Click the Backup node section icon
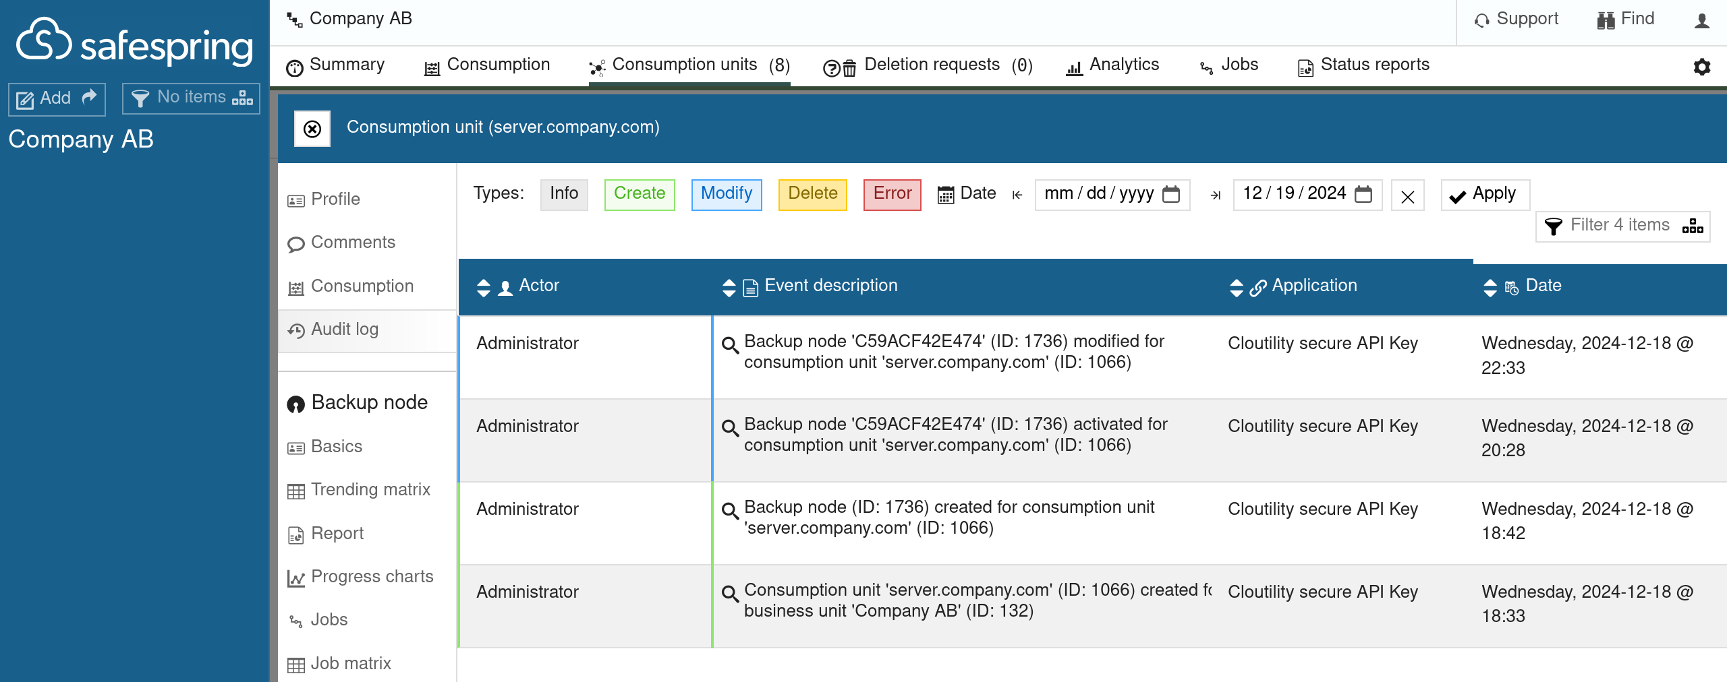Screen dimensions: 1727x682 [295, 404]
